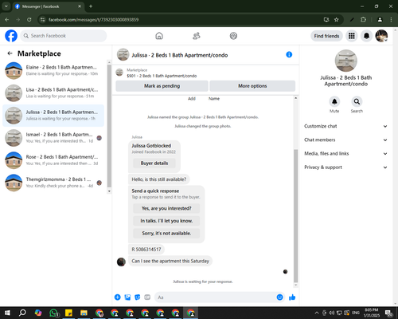
Task: Click the message 'R 5086314517'
Action: point(146,250)
